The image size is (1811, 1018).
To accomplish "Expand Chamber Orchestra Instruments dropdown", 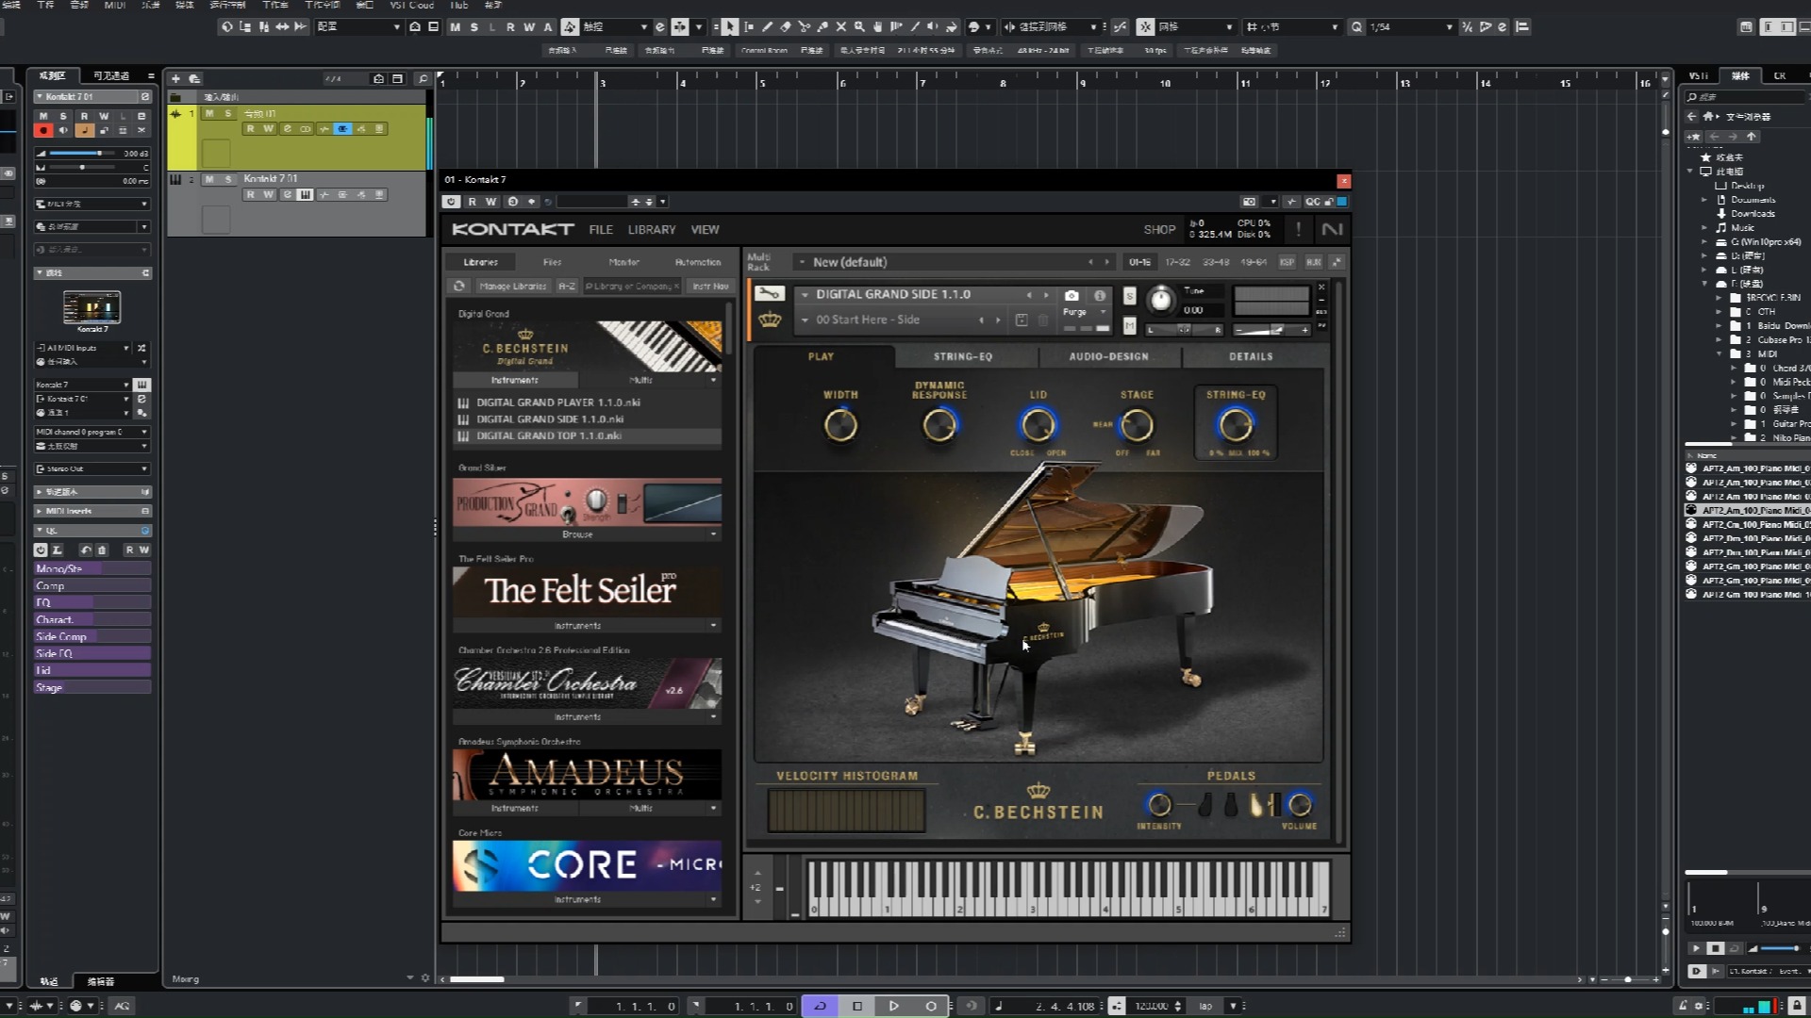I will tap(713, 717).
